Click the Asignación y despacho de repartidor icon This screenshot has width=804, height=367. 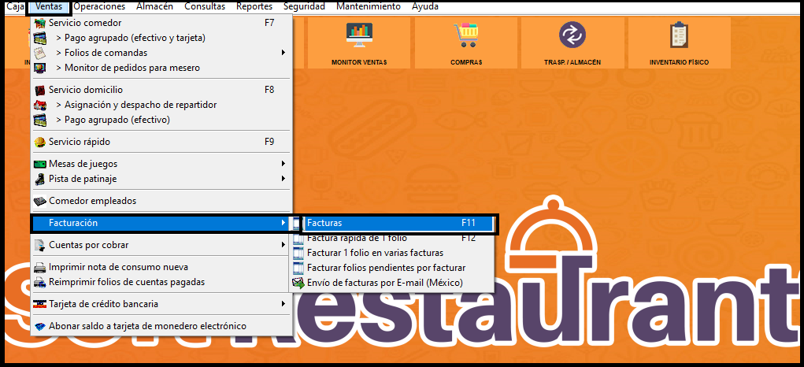coord(39,105)
